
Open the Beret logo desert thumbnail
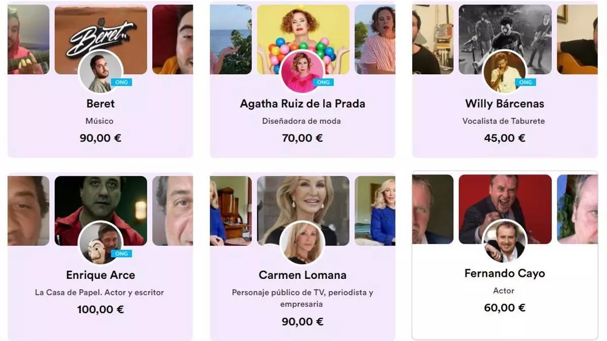(101, 39)
